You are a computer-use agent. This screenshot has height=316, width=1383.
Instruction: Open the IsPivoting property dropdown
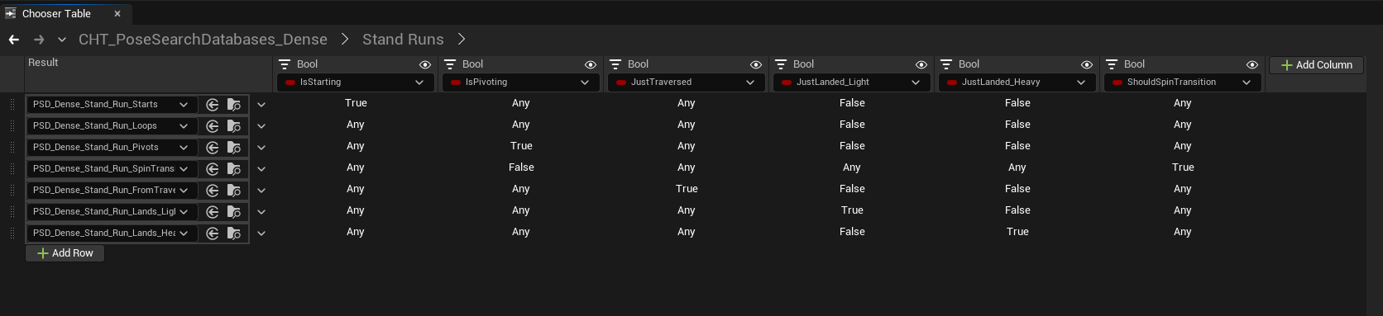coord(521,83)
